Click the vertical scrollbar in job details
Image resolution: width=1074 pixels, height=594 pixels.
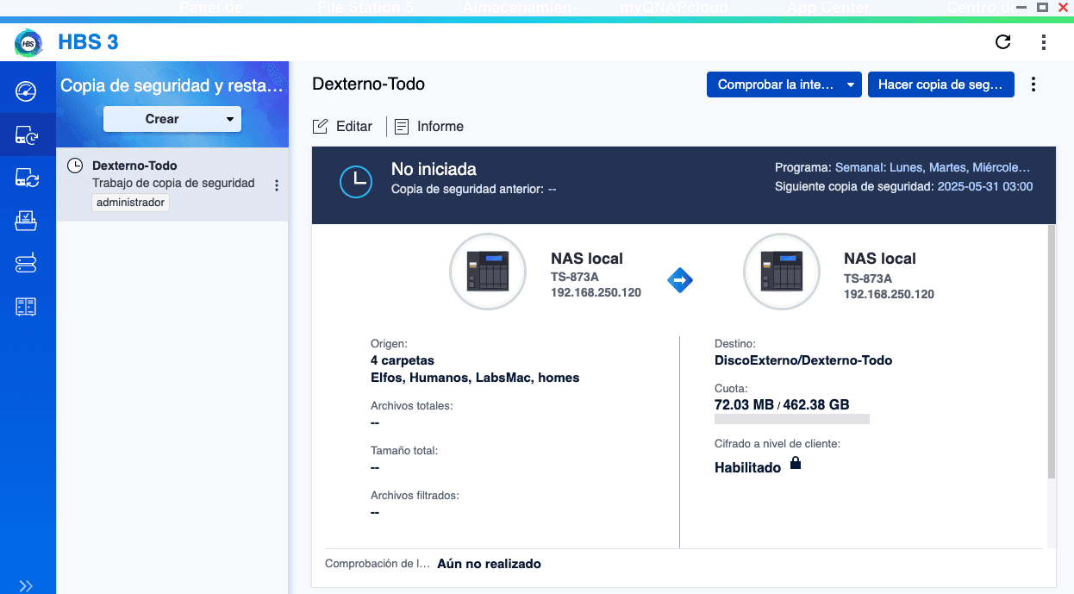click(1050, 353)
